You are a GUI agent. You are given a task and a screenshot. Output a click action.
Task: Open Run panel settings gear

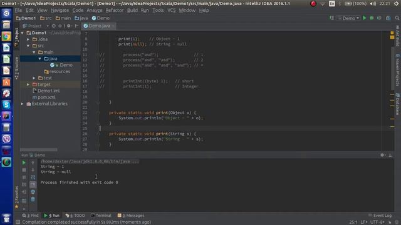click(x=382, y=155)
